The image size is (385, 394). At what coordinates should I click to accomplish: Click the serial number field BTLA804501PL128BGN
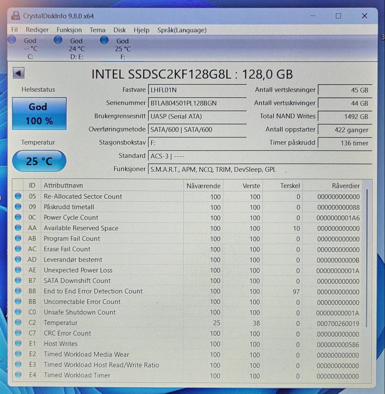pos(197,103)
